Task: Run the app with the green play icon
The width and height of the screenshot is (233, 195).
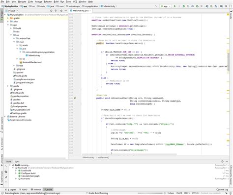Action: pyautogui.click(x=175, y=6)
